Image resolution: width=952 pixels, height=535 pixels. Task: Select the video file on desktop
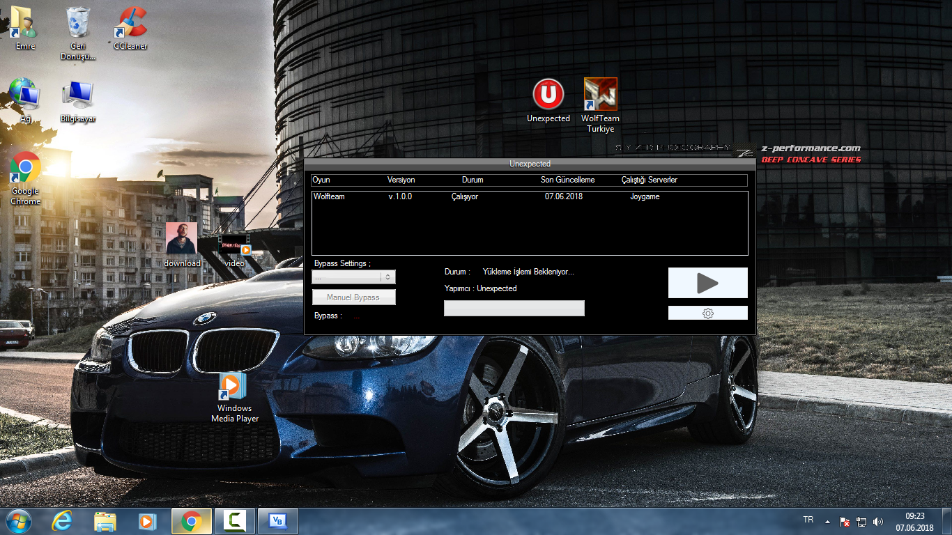234,251
